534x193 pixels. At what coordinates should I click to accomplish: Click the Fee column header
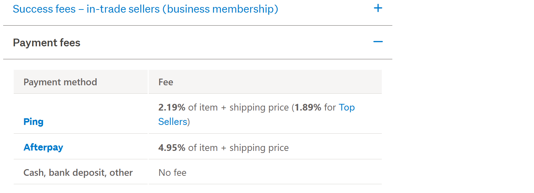pos(166,82)
